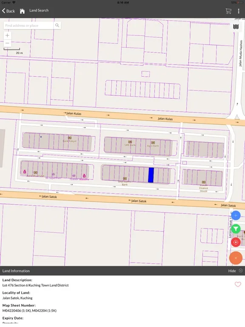Tap the Agro Bank marker icon
The image size is (245, 327).
click(x=153, y=143)
